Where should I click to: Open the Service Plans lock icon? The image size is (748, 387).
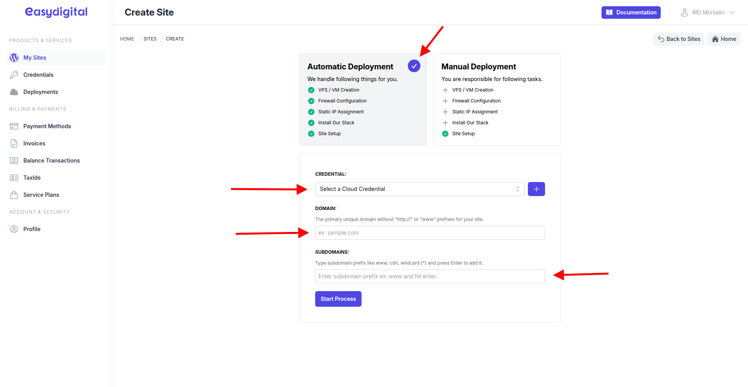(x=14, y=194)
